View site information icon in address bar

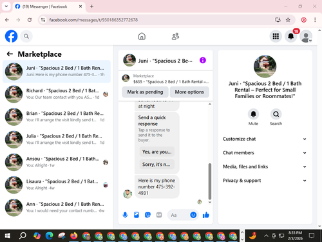(43, 20)
